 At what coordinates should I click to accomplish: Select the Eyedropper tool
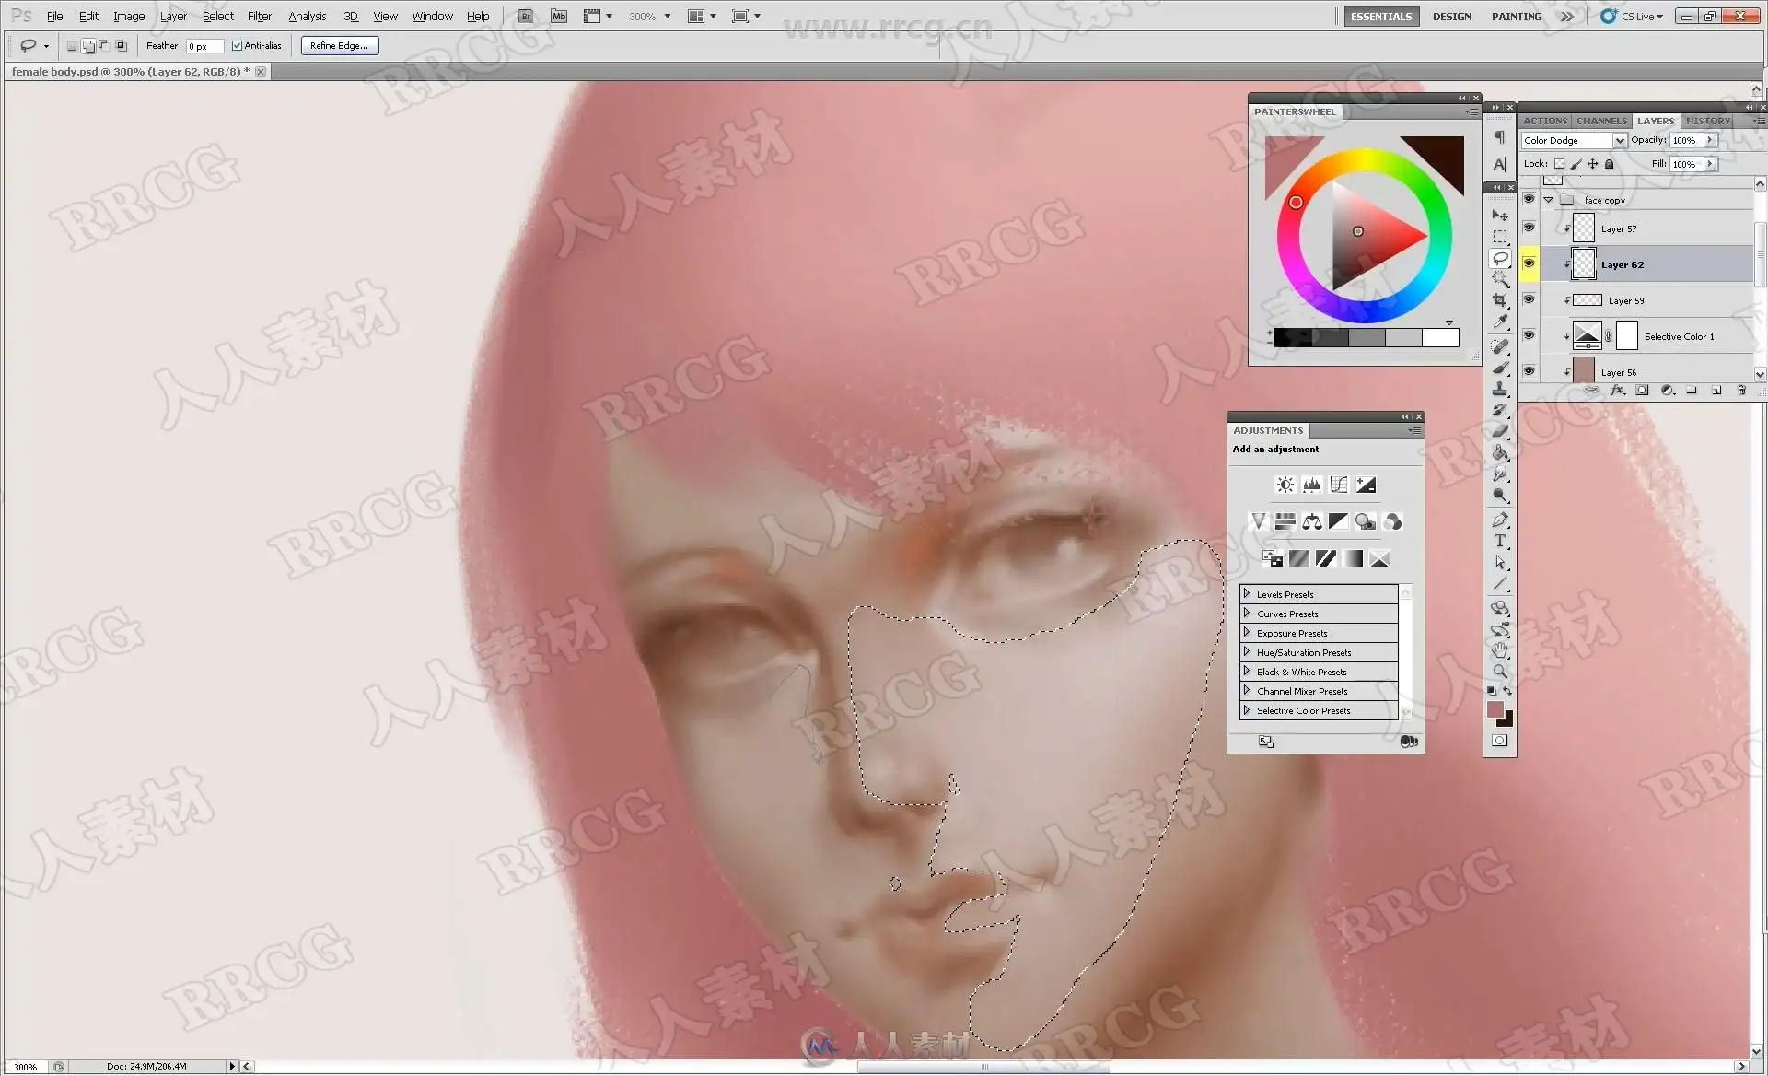[1500, 322]
